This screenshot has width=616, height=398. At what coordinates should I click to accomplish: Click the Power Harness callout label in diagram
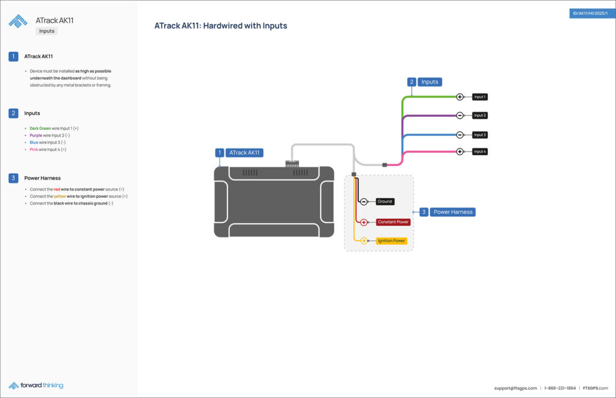click(x=453, y=212)
